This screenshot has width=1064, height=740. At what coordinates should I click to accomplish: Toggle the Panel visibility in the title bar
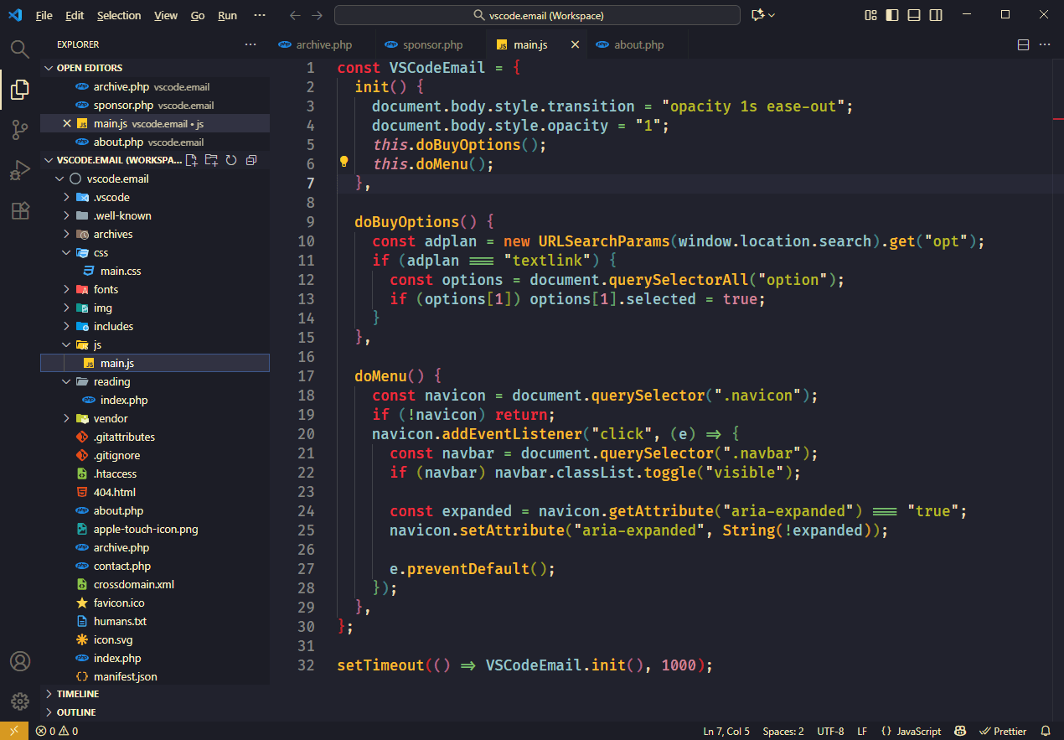pos(913,14)
